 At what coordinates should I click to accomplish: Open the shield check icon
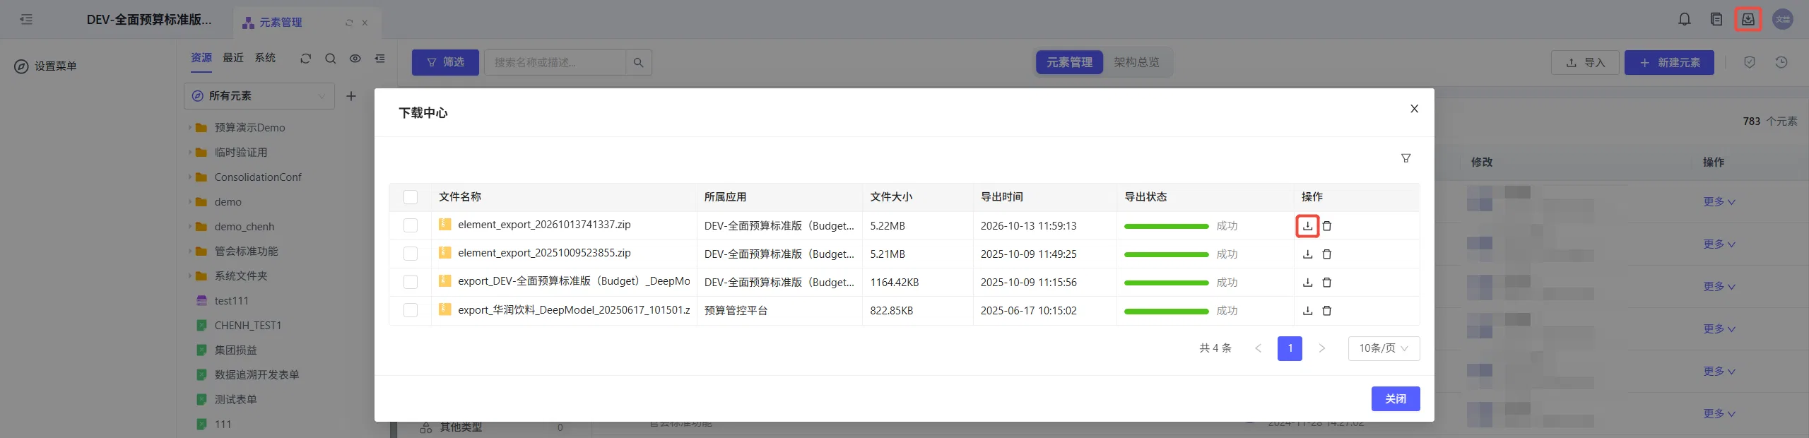pyautogui.click(x=1750, y=62)
